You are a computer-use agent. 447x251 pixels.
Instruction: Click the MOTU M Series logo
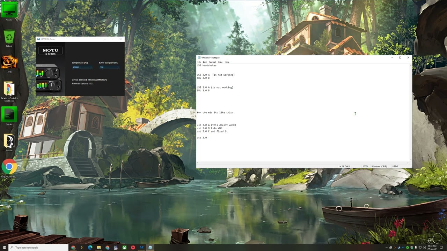[x=50, y=51]
